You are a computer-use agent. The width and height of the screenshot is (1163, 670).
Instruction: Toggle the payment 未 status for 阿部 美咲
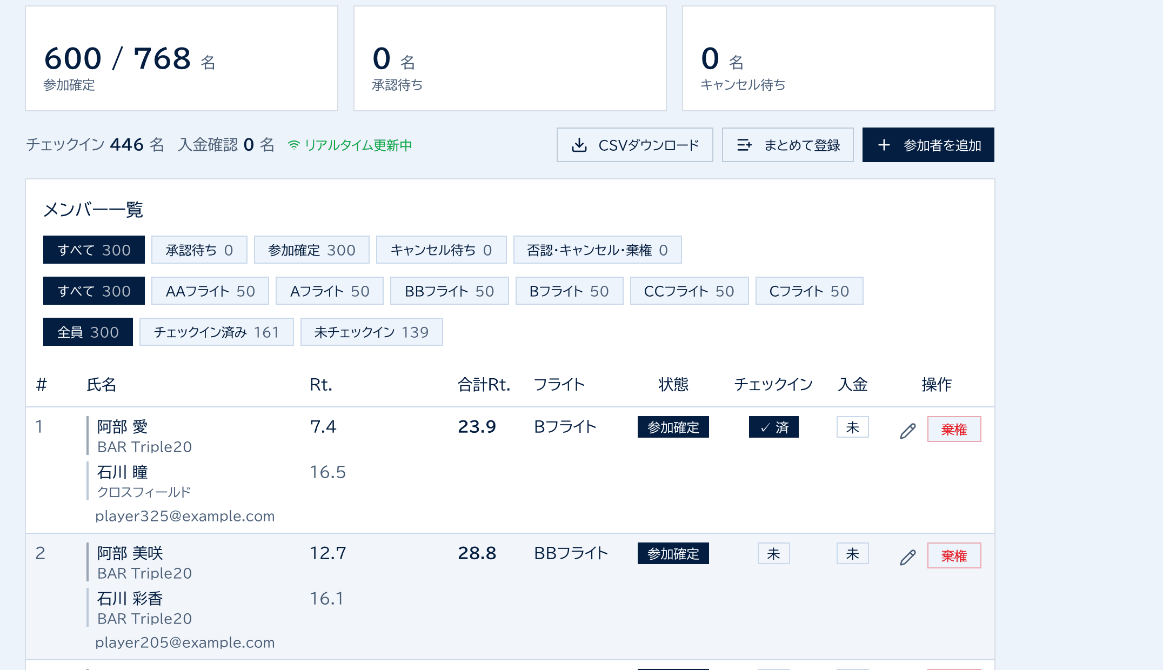(853, 553)
